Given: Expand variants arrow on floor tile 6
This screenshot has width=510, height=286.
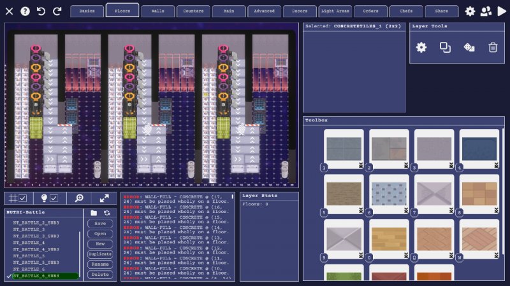Looking at the screenshot, I should click(x=405, y=210).
